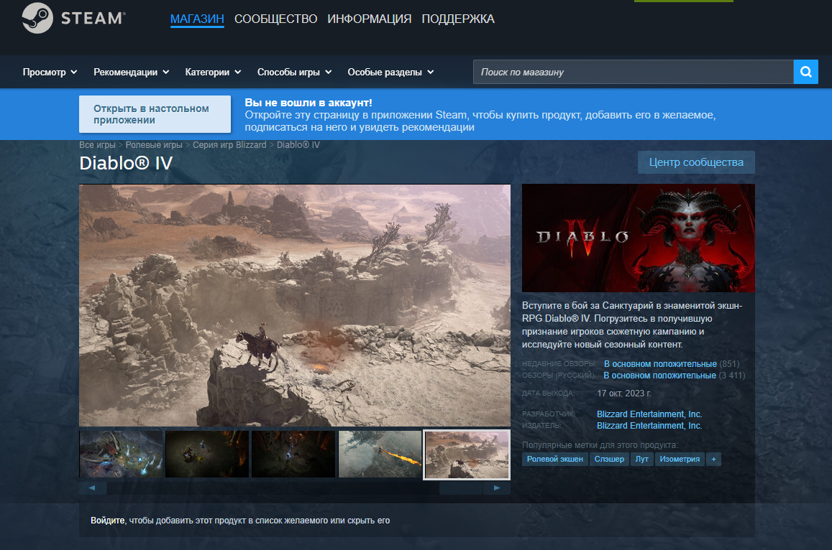
Task: Select the fire-breath thumbnail
Action: [380, 454]
